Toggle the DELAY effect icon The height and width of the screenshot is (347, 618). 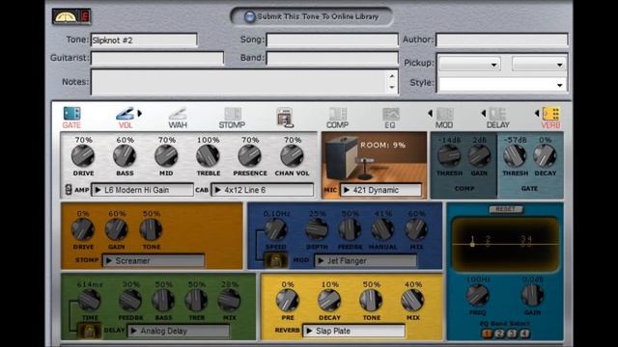498,114
